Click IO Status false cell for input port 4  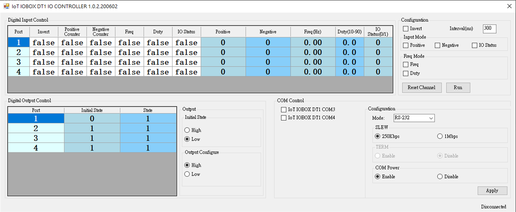tap(186, 72)
